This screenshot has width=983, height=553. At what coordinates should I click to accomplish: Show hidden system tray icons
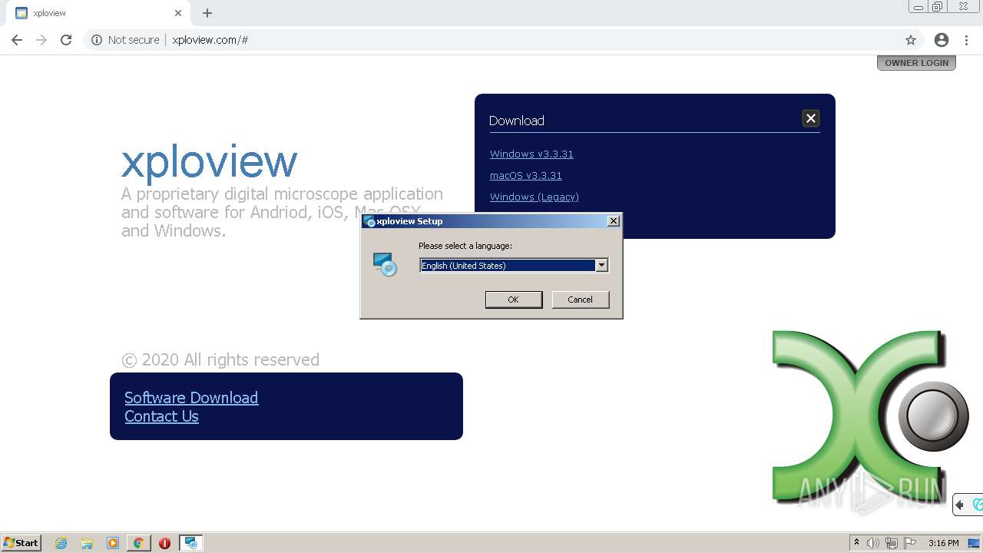[856, 543]
